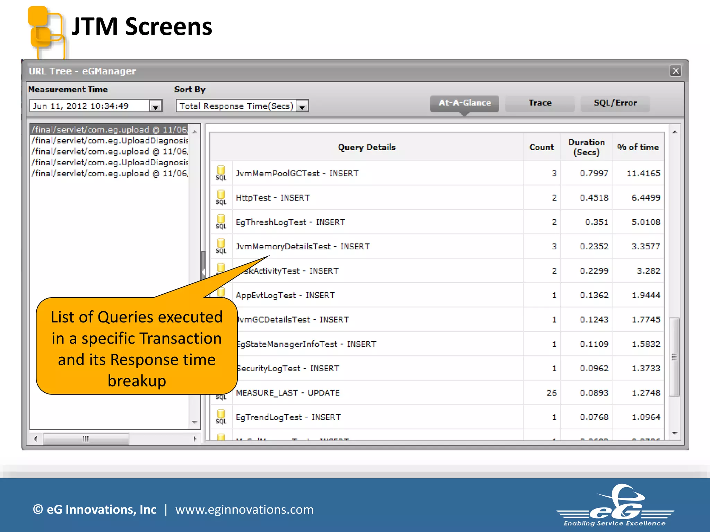Screen dimensions: 710x532
Task: Click the horizontal scrollbar under URL list
Action: 86,439
